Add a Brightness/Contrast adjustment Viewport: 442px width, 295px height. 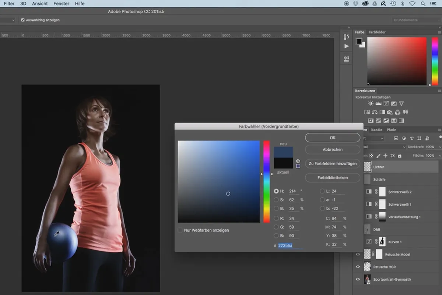pos(370,104)
